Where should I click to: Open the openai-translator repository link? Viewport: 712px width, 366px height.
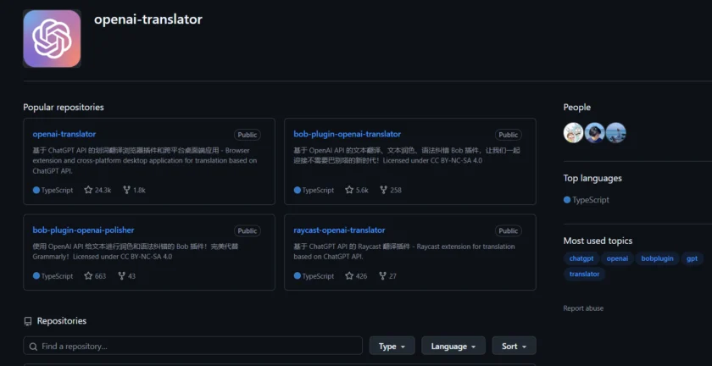[x=64, y=134]
